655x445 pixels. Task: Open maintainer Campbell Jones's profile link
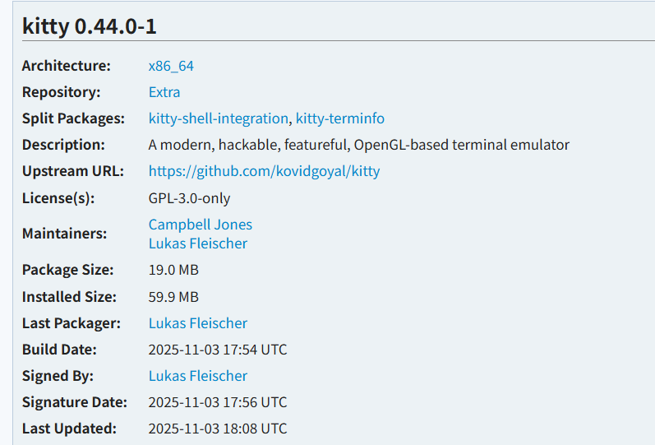[201, 224]
